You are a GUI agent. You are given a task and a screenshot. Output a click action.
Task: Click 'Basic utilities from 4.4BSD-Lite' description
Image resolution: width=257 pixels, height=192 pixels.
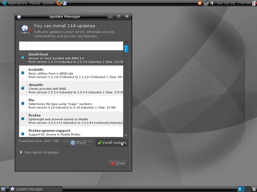coord(51,74)
